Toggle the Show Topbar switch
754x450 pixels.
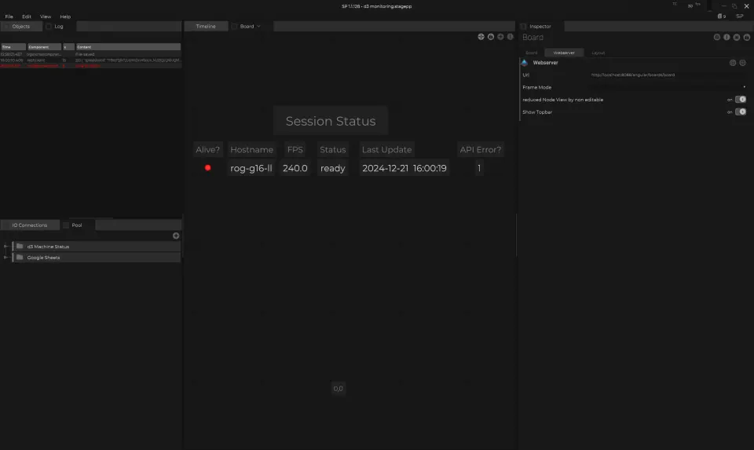point(741,112)
